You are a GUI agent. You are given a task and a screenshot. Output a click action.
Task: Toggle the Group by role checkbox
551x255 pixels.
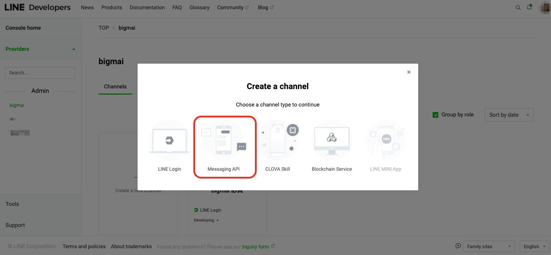pos(435,115)
